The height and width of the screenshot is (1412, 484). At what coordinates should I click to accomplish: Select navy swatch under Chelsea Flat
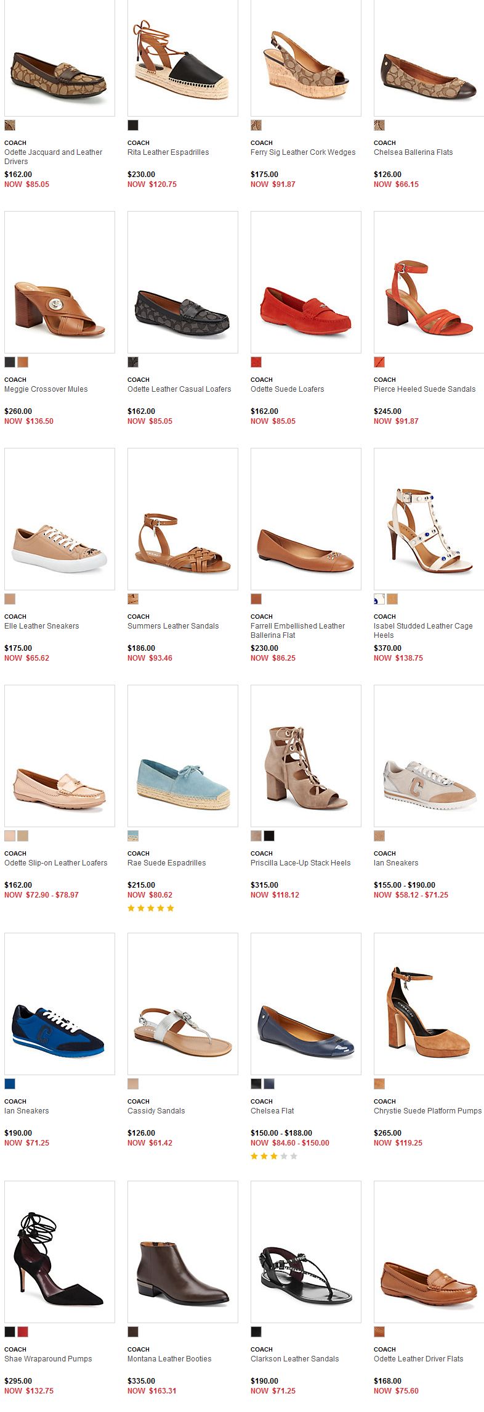coord(269,1084)
